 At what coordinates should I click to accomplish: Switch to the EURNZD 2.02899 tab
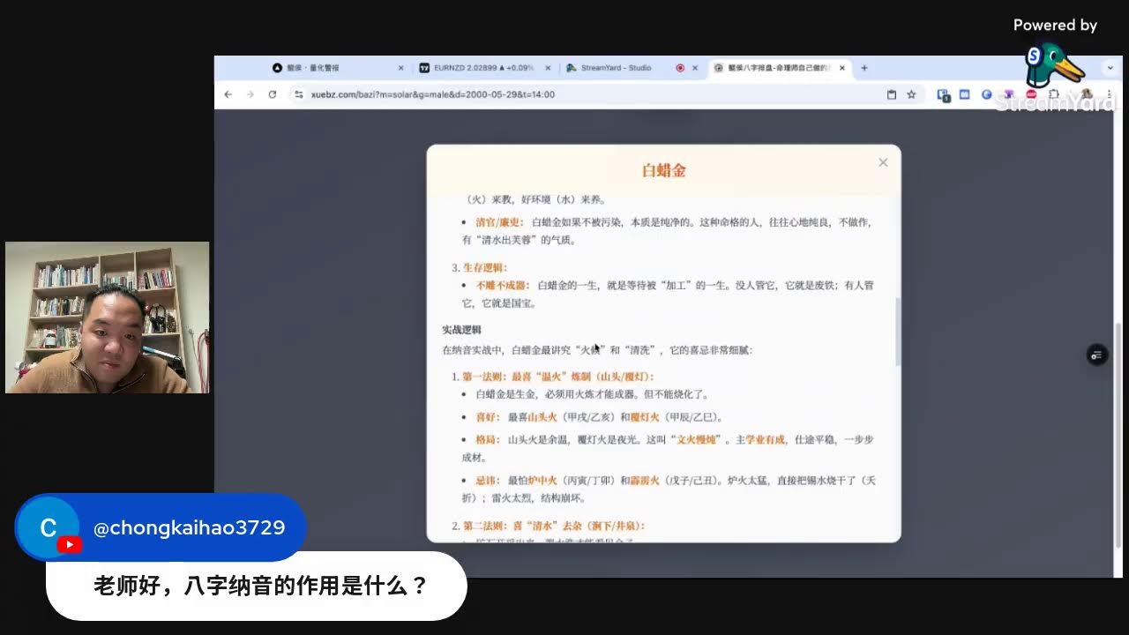point(483,68)
